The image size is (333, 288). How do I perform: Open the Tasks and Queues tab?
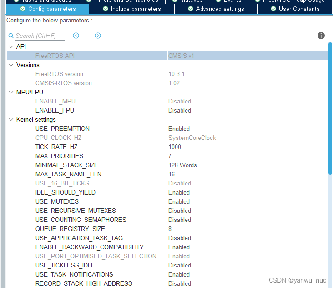coord(42,1)
